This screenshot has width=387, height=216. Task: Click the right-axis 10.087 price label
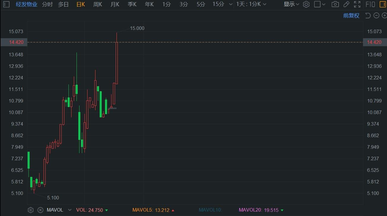tap(375, 112)
